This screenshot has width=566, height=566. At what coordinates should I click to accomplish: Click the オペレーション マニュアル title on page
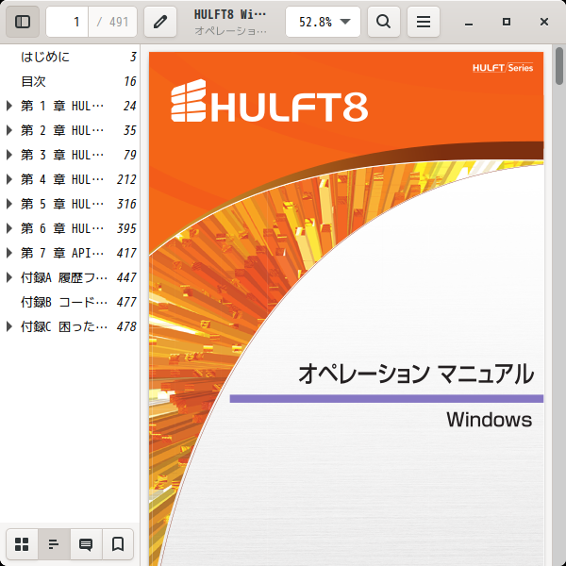pyautogui.click(x=416, y=374)
